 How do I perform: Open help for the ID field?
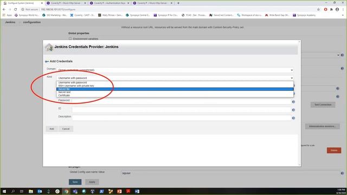point(293,110)
